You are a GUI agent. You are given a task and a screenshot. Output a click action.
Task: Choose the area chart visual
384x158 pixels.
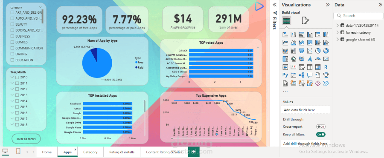pyautogui.click(x=294, y=43)
